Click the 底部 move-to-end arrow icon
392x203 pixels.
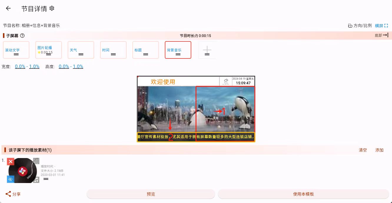click(x=385, y=35)
